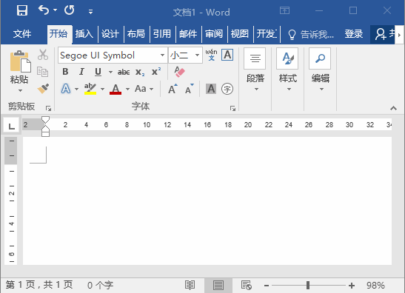
Task: Click the Character Border A icon
Action: click(227, 55)
